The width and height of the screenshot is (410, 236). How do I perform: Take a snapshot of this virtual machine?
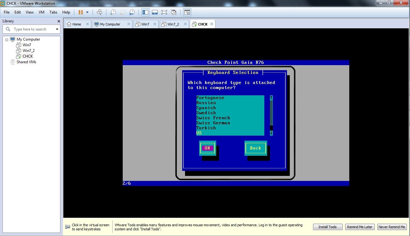(113, 12)
